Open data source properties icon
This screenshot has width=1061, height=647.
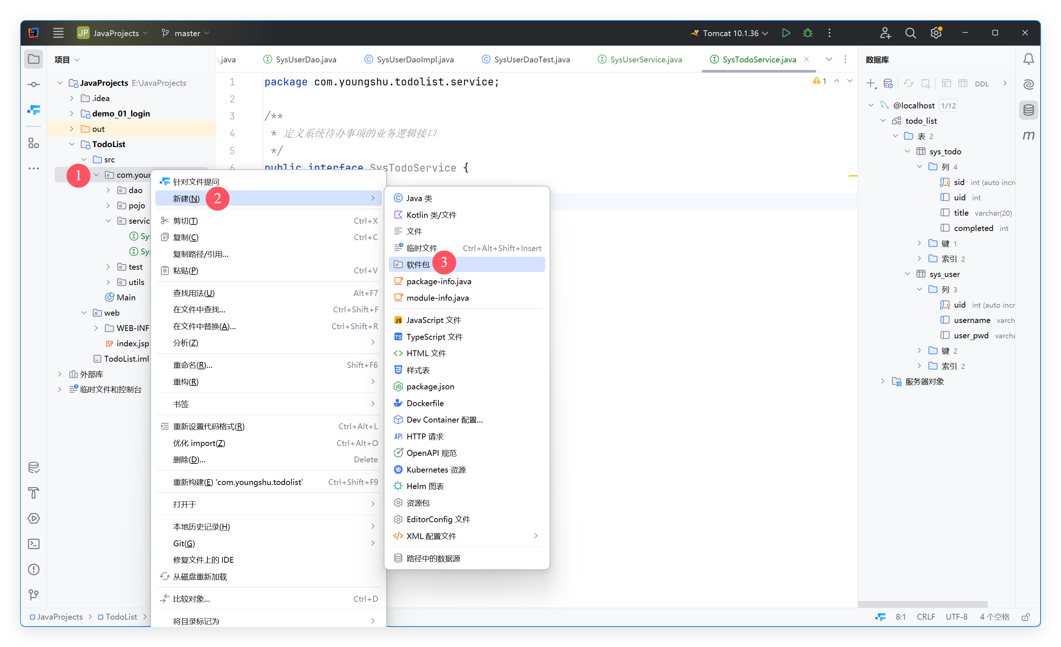888,83
